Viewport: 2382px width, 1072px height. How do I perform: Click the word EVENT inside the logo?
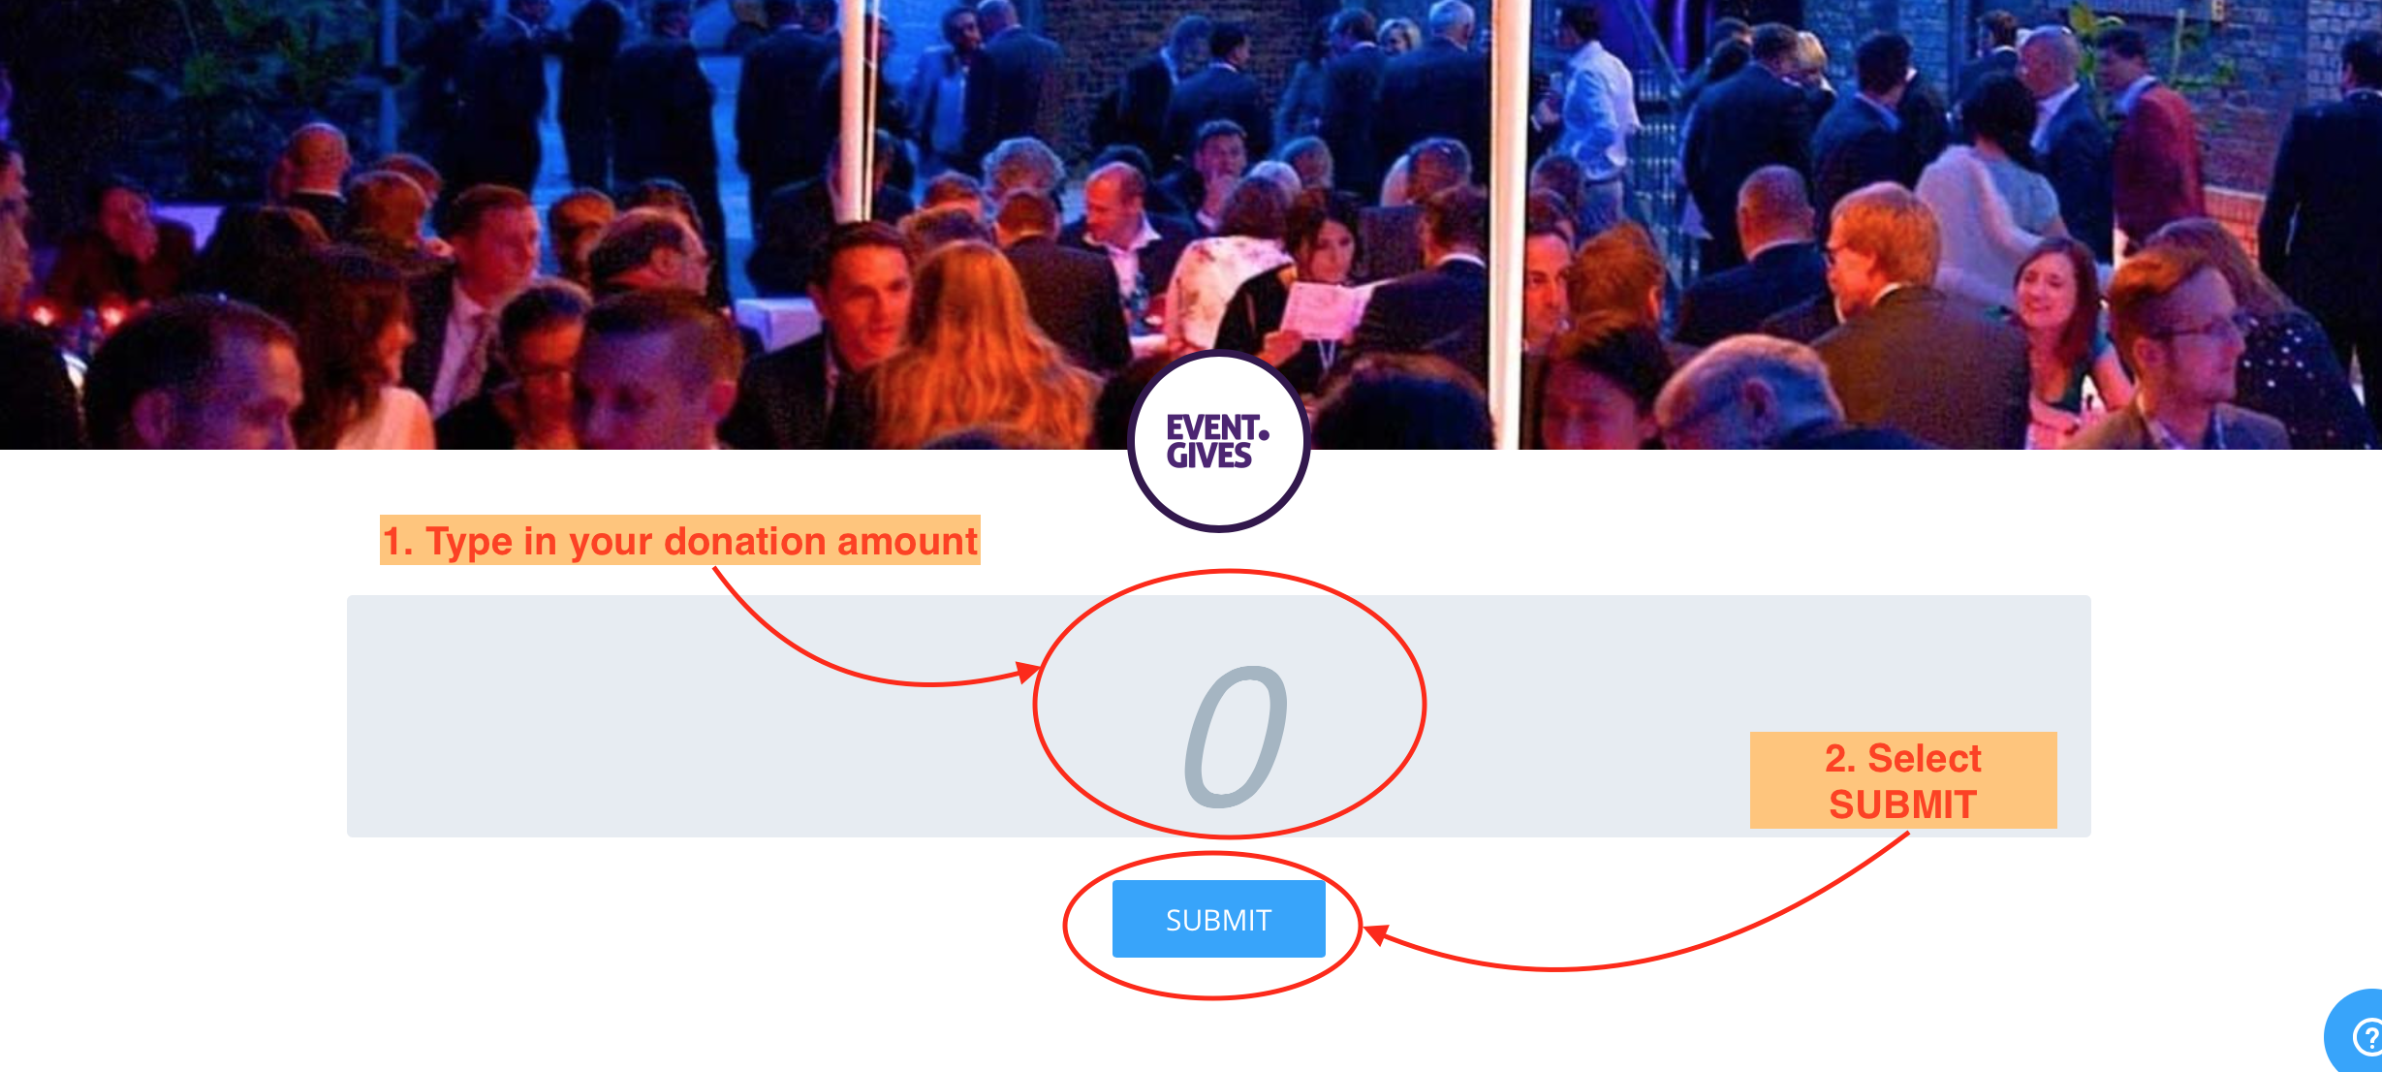1211,427
